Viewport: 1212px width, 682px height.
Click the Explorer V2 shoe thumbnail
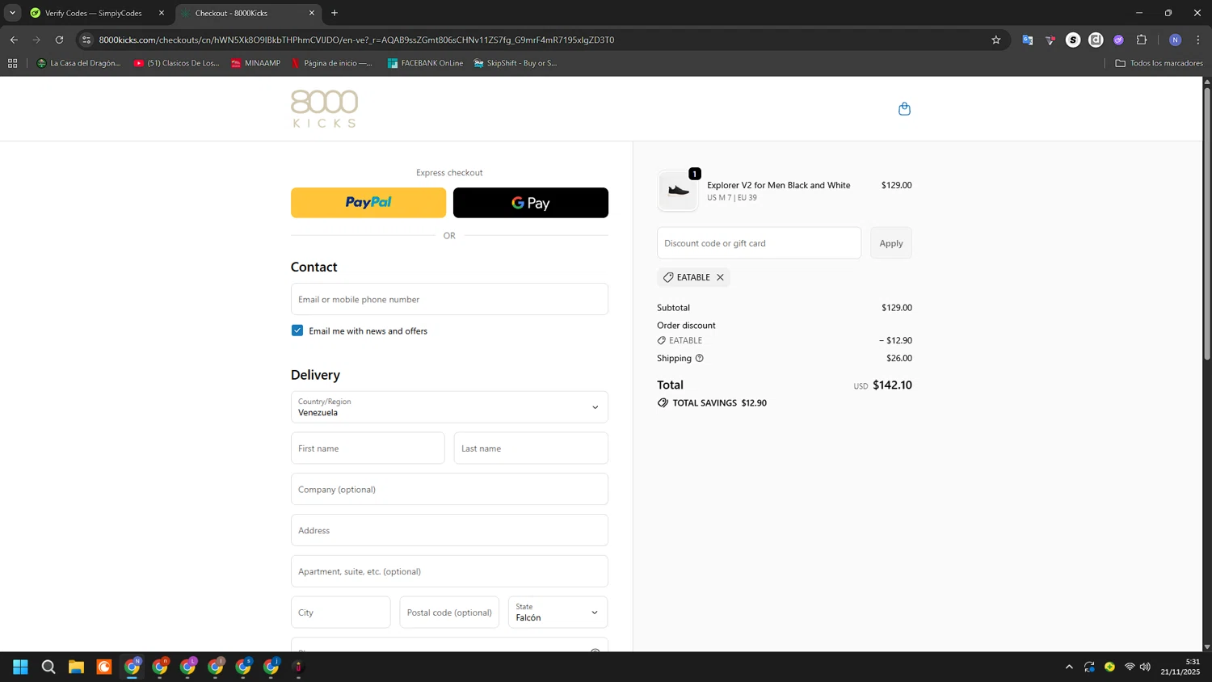click(x=678, y=192)
